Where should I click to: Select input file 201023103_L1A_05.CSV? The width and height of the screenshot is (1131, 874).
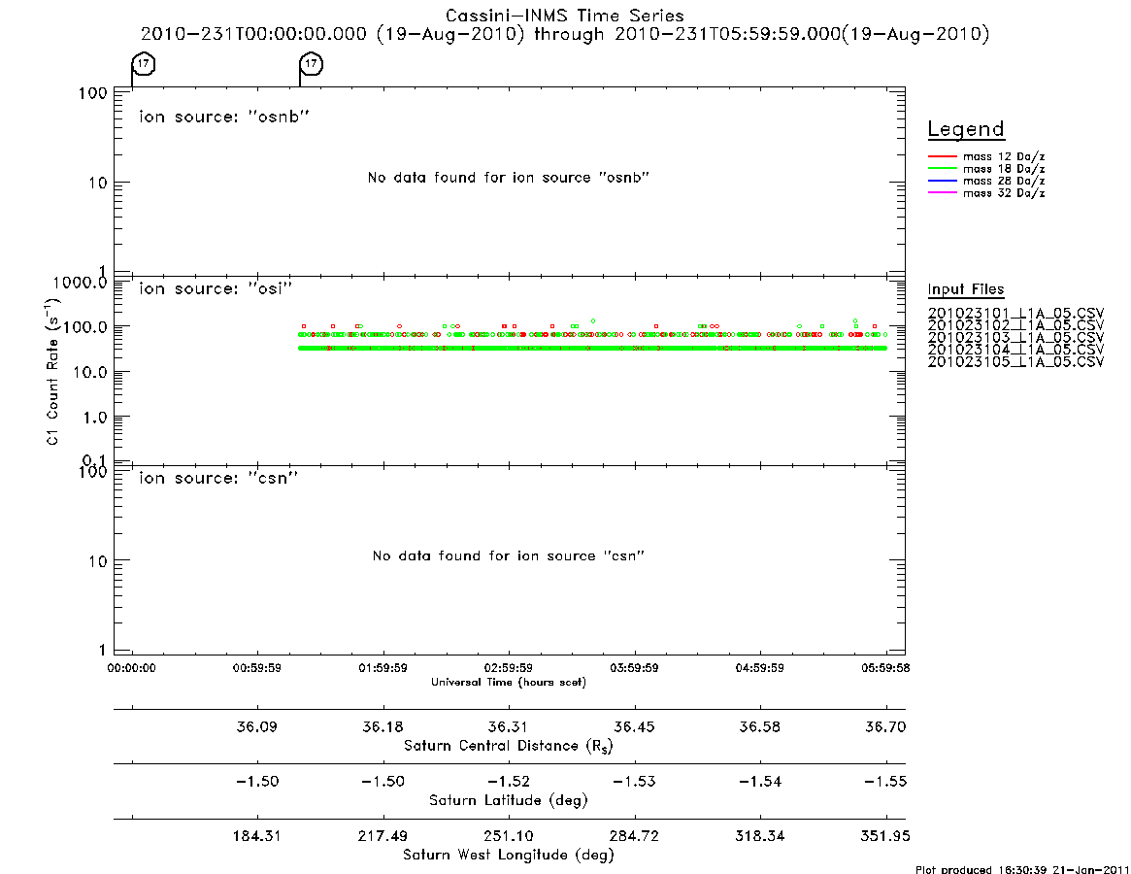pyautogui.click(x=1015, y=338)
